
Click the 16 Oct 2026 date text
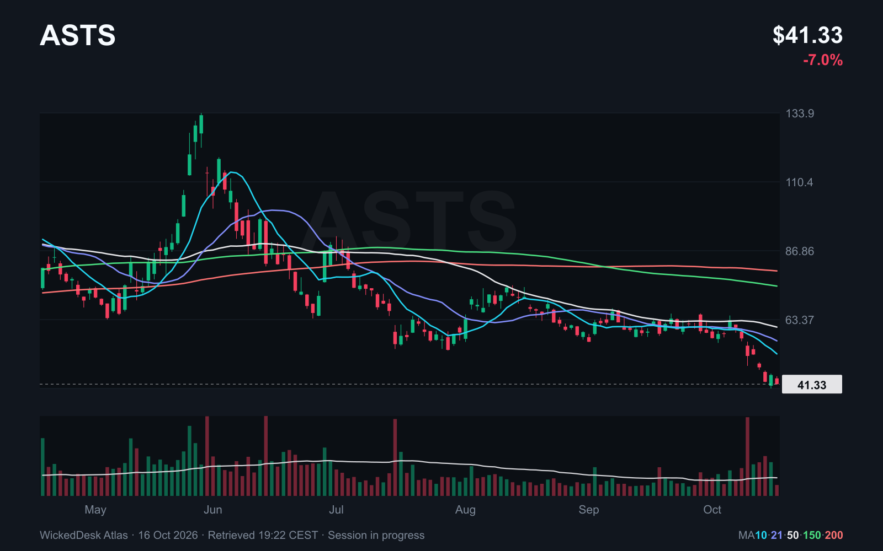[168, 535]
